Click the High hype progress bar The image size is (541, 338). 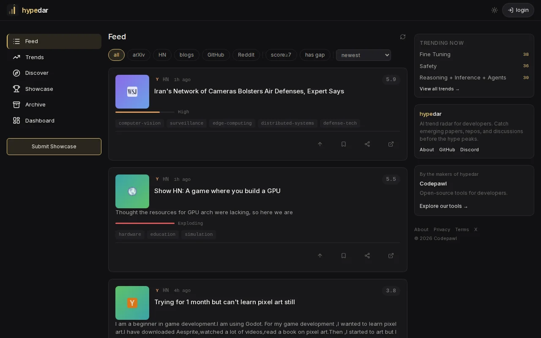point(145,112)
